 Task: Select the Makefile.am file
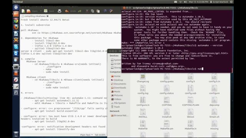coord(166,125)
